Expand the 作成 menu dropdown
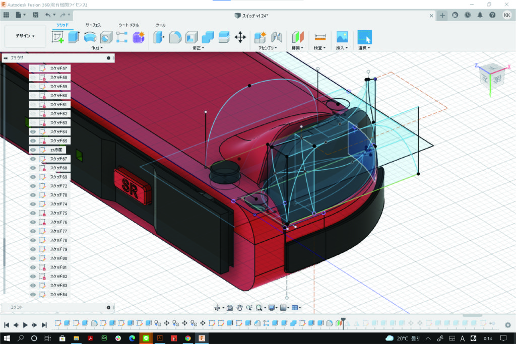The width and height of the screenshot is (516, 344). 97,48
